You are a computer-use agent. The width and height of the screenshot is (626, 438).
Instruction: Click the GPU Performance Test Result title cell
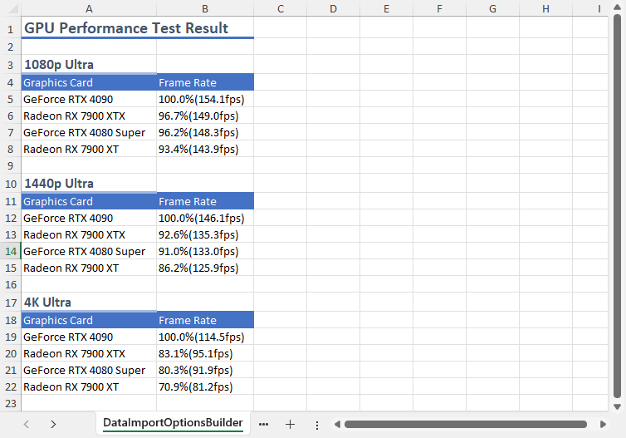click(x=126, y=28)
